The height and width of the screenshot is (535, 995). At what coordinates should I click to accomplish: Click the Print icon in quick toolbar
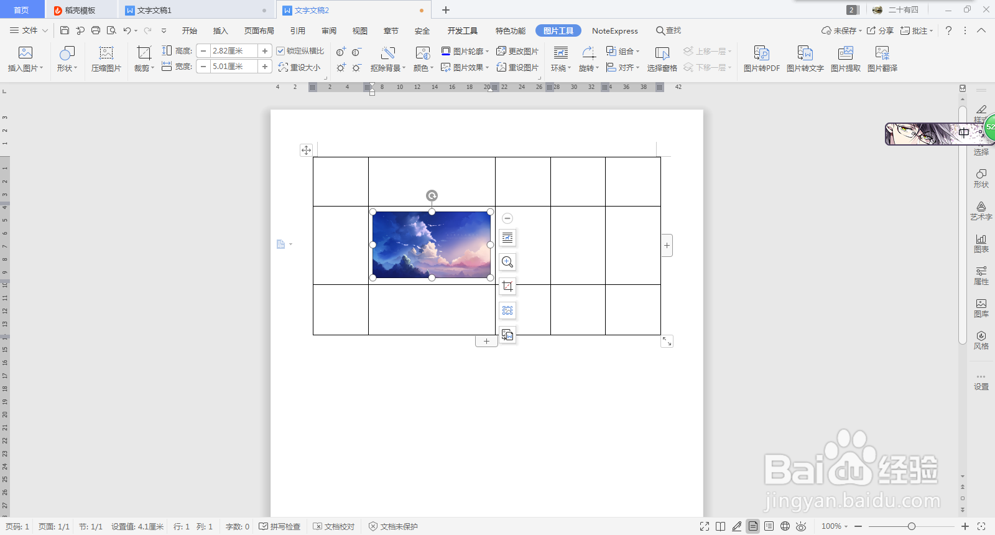96,30
